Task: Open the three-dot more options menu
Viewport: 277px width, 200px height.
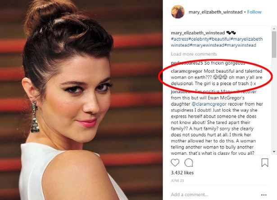Action: (264, 195)
